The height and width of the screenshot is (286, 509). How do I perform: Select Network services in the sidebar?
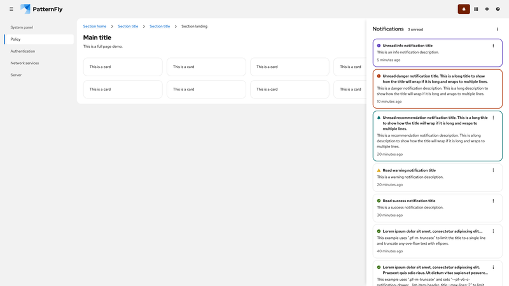pyautogui.click(x=39, y=63)
